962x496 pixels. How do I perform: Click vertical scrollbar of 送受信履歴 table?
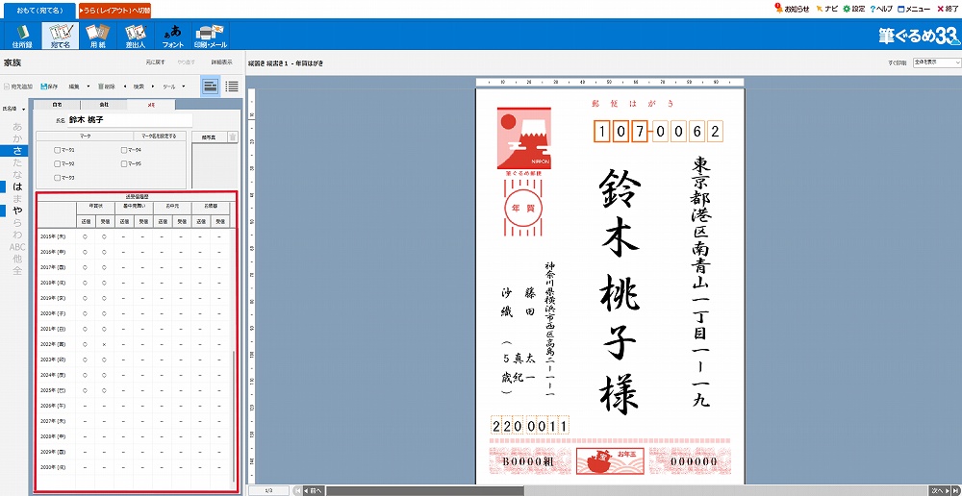click(x=233, y=417)
